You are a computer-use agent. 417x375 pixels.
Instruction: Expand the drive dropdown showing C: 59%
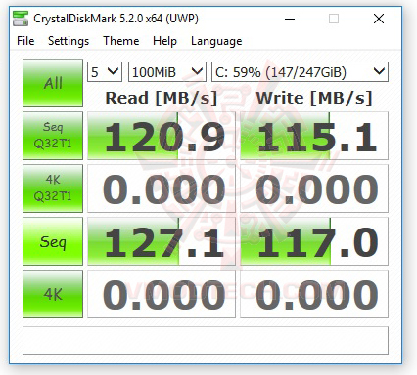(x=300, y=71)
